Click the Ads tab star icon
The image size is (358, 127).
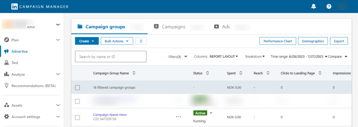click(x=216, y=27)
